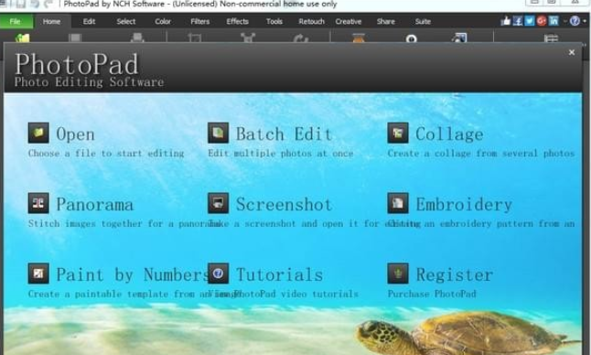Click the Screenshot capture icon
The image size is (591, 355).
tap(219, 203)
